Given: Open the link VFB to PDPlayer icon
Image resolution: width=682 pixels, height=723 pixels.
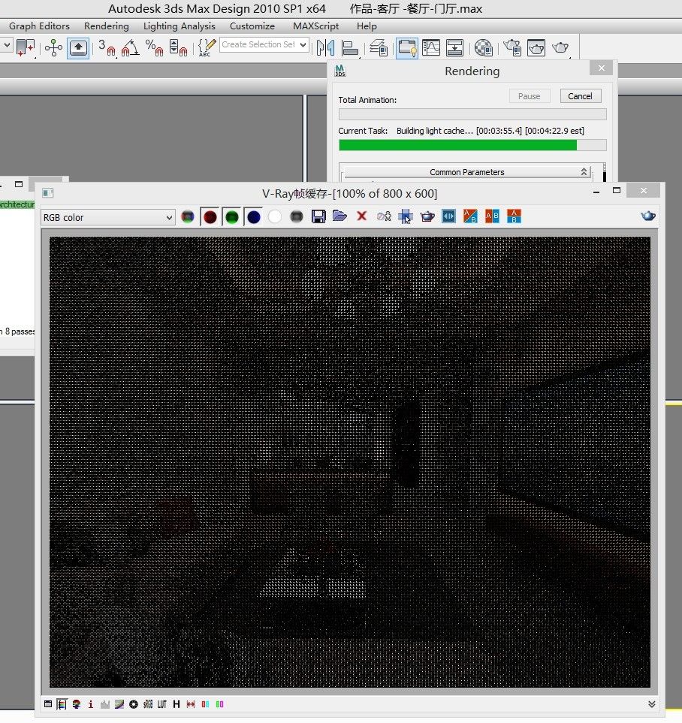Looking at the screenshot, I should (448, 216).
